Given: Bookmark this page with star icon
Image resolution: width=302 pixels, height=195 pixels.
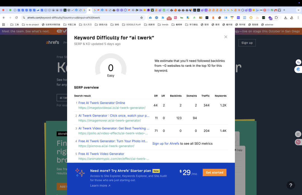Looking at the screenshot, I should click(x=141, y=18).
